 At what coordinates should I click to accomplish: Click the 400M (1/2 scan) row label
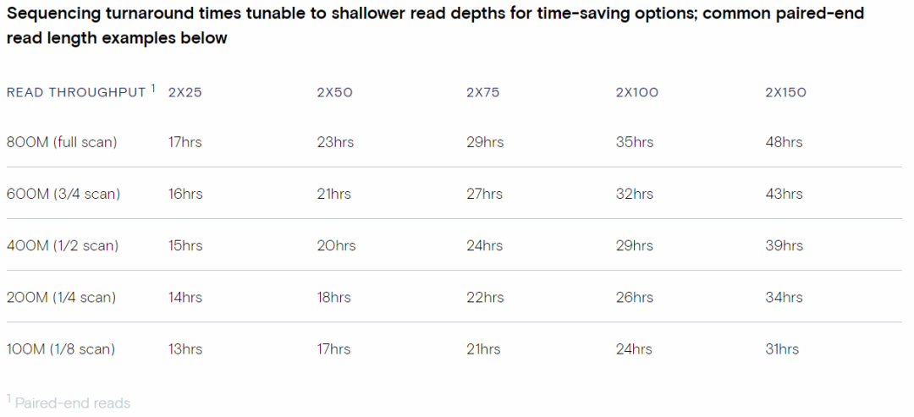[63, 245]
